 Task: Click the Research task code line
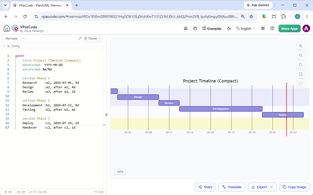click(x=51, y=83)
